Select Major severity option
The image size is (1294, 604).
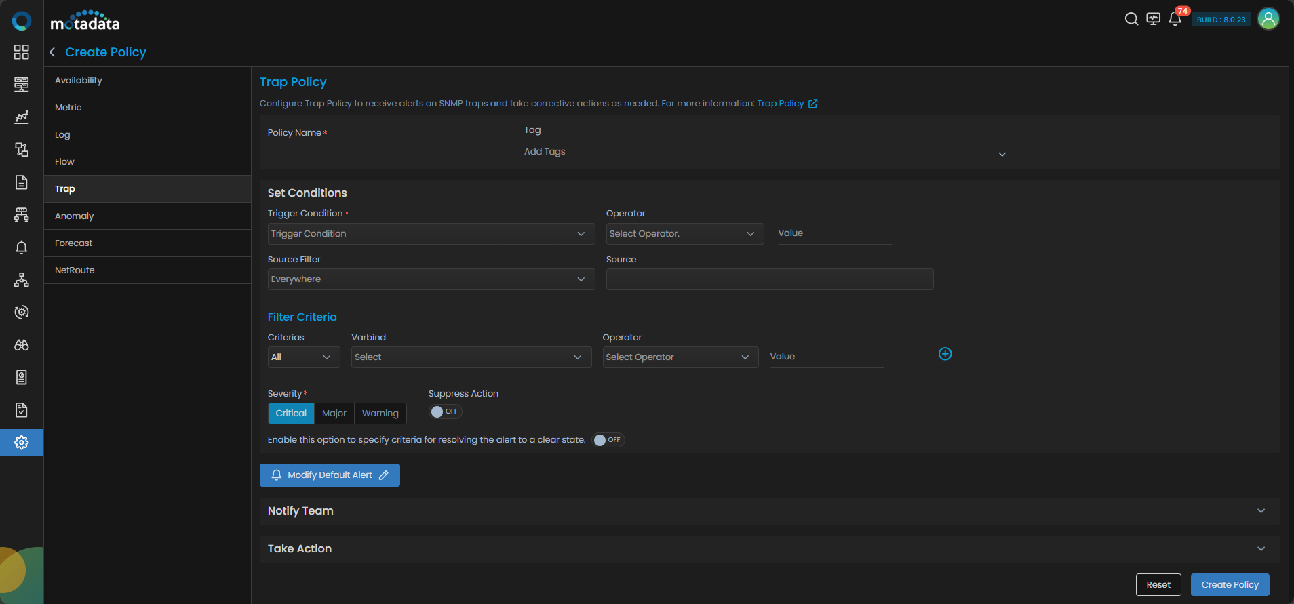point(334,414)
